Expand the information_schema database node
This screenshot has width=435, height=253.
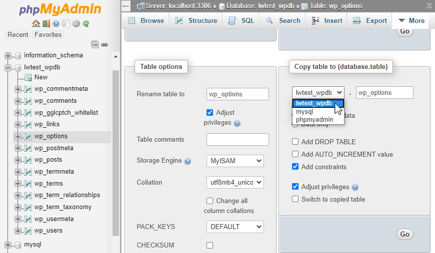8,55
